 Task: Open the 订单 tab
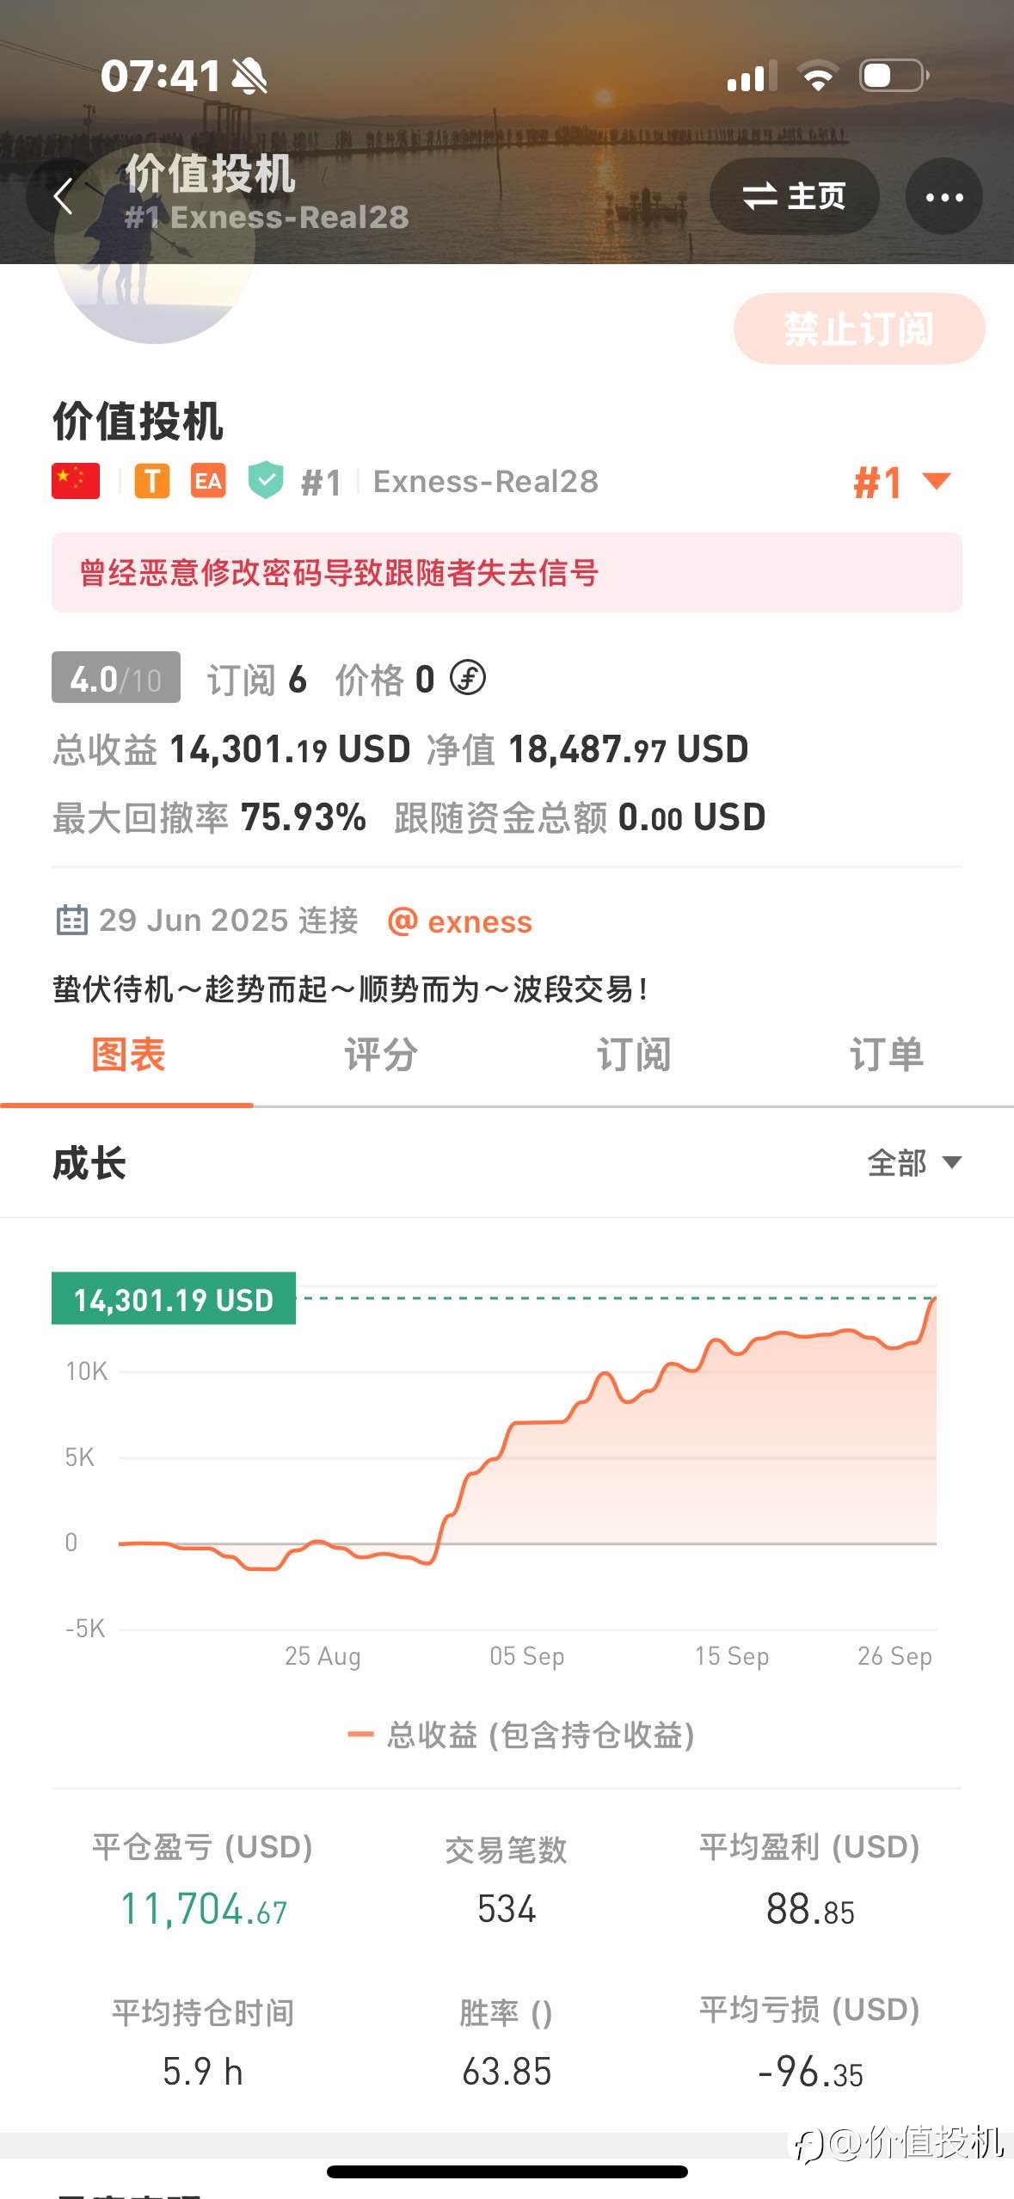coord(887,1055)
